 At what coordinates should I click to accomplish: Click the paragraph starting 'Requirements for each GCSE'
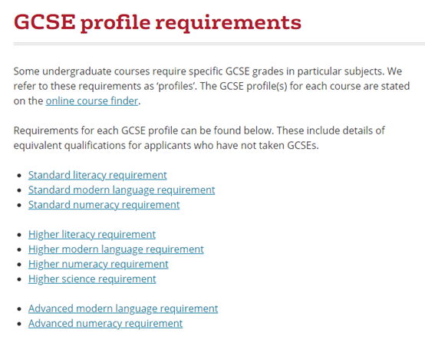coord(199,138)
